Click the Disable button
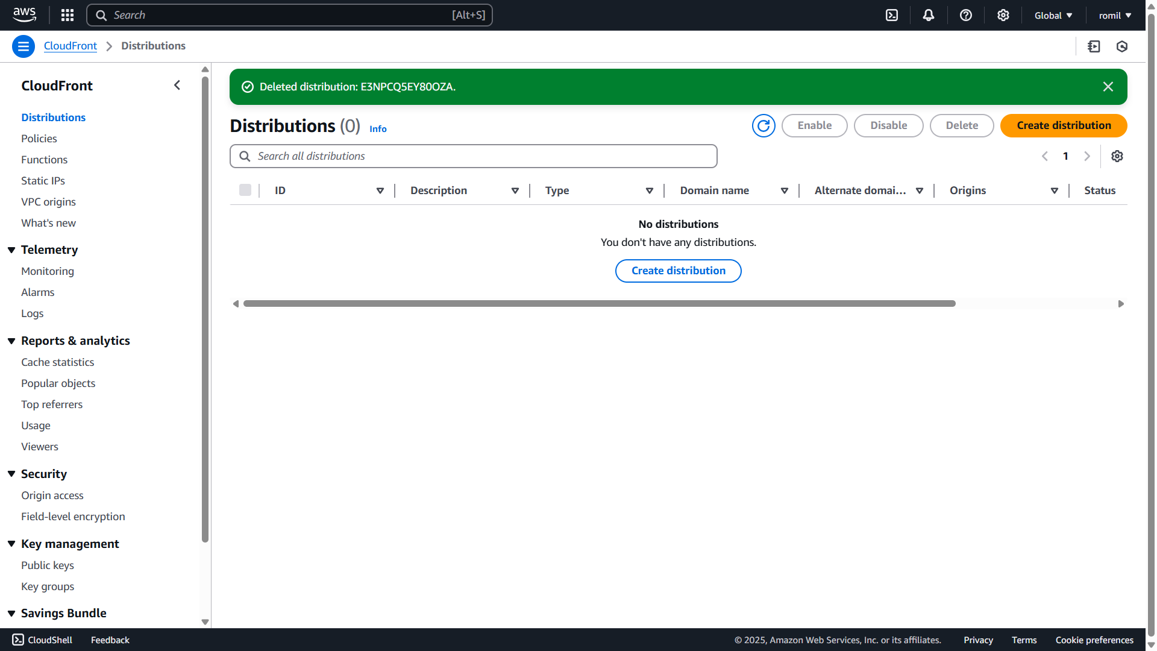Image resolution: width=1157 pixels, height=651 pixels. pyautogui.click(x=889, y=125)
